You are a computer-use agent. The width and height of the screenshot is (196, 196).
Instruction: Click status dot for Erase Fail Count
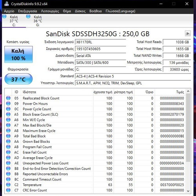tap(8, 152)
